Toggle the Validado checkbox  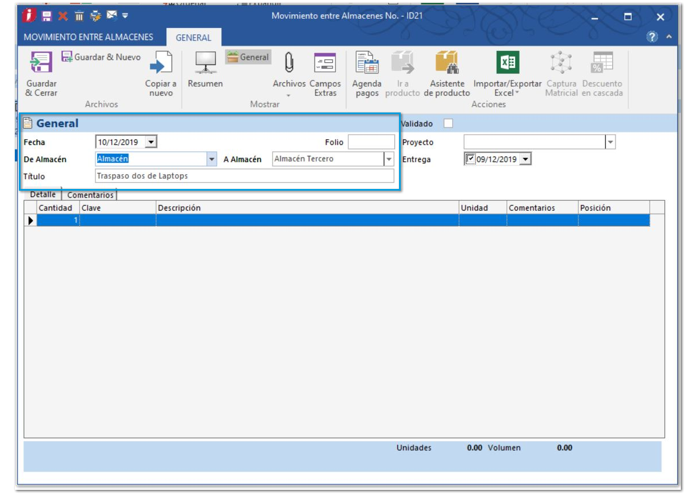[448, 124]
